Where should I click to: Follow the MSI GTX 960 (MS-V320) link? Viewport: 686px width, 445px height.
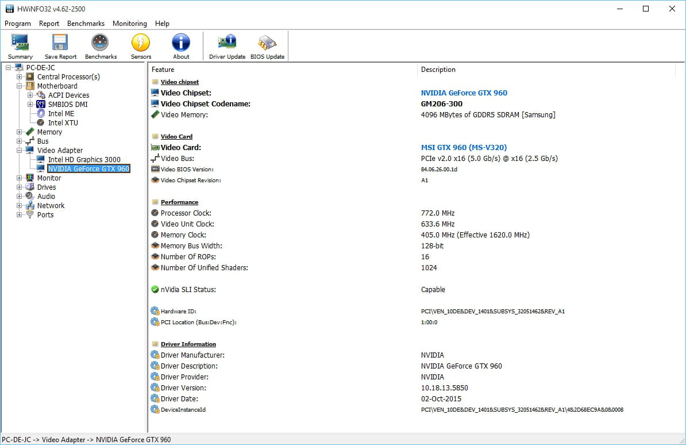464,148
